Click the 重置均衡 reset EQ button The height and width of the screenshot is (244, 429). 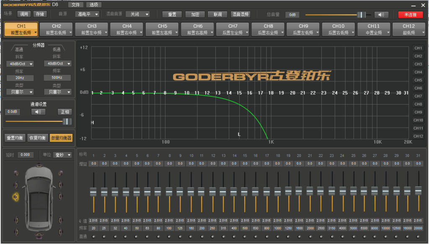click(15, 138)
